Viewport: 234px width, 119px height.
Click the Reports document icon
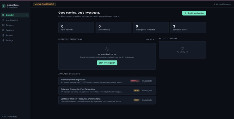coord(3,35)
